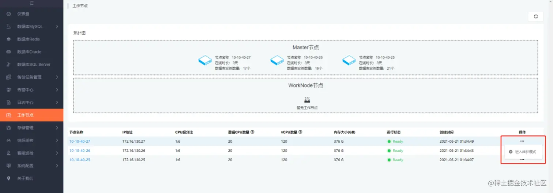
Task: Open the actions ellipsis for row 10-10-40-25
Action: point(522,160)
